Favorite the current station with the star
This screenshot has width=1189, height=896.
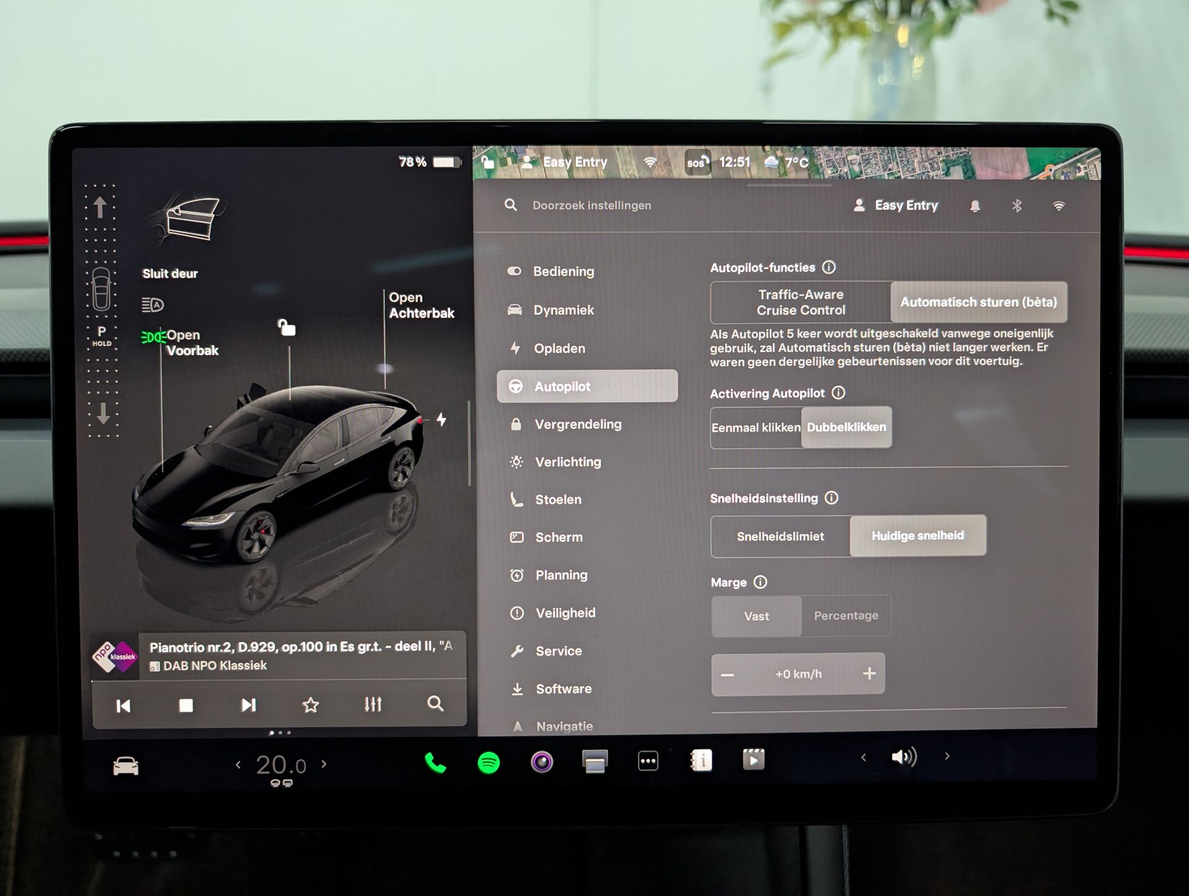(311, 705)
